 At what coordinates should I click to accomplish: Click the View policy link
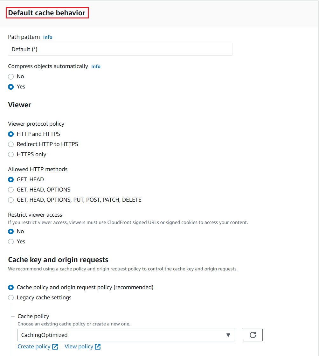pos(79,346)
